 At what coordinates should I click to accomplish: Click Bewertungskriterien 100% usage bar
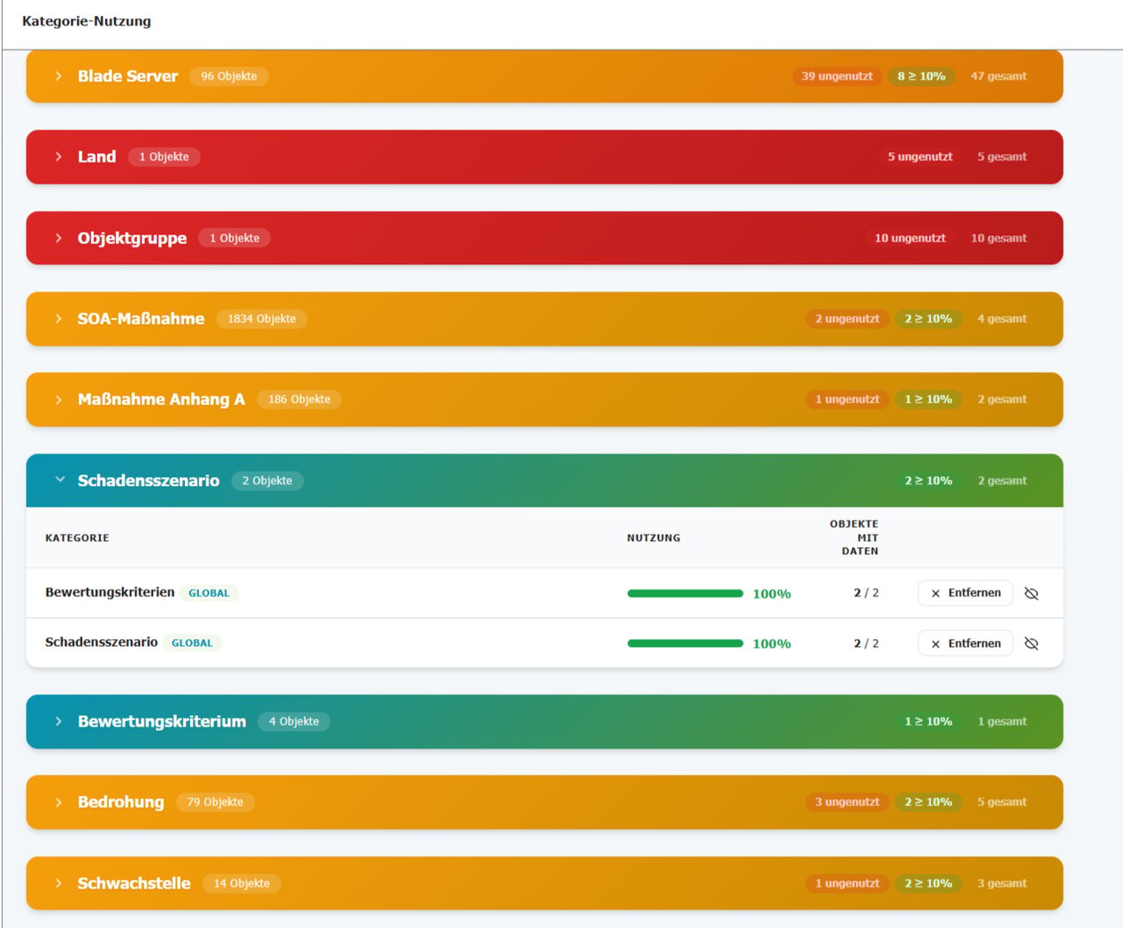coord(685,594)
